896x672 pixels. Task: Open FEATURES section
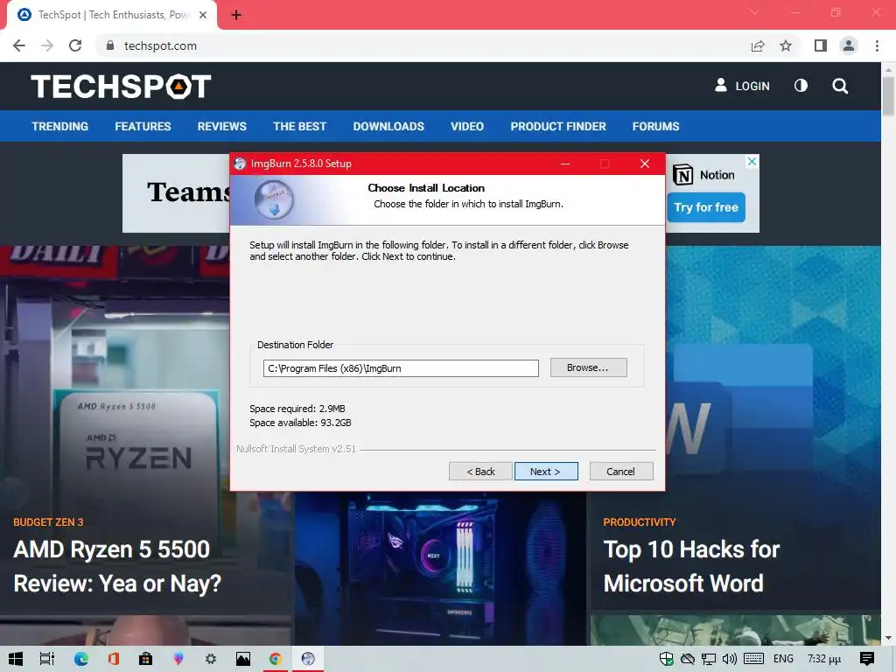point(143,126)
